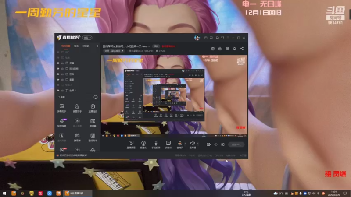351x197 pixels.
Task: Switch to the second scene tab
Action: (x=76, y=46)
